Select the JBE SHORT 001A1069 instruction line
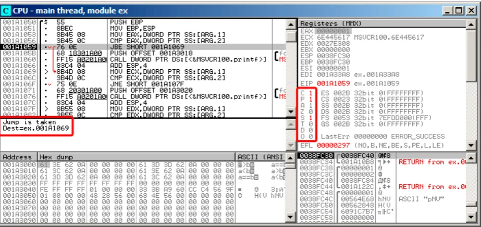This screenshot has height=227, width=481. (x=143, y=47)
